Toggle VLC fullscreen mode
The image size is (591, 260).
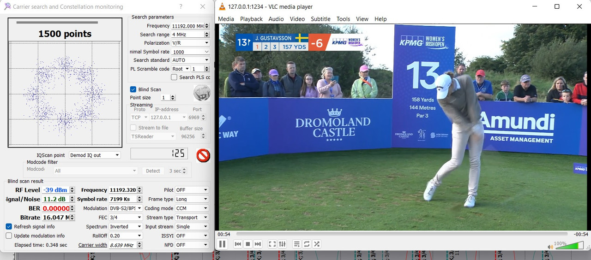[x=272, y=244]
